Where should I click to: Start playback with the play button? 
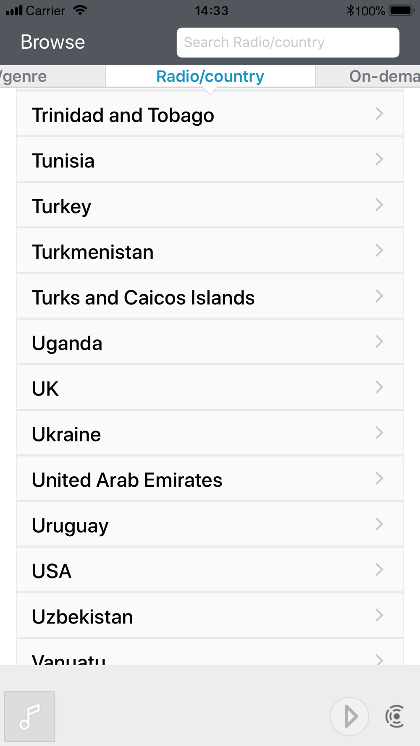pyautogui.click(x=349, y=716)
